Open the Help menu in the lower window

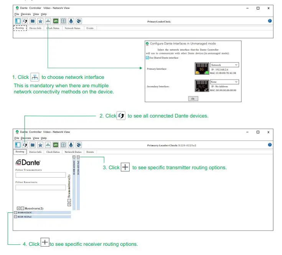[x=44, y=138]
